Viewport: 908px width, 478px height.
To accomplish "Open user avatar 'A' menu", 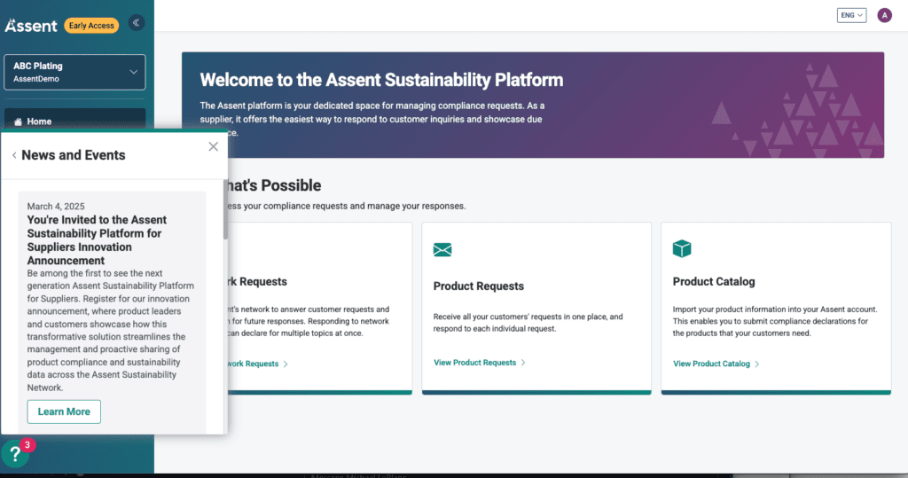I will (884, 16).
